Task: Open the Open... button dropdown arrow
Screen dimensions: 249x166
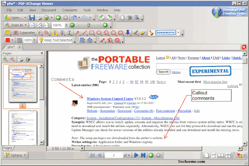Action: (25, 17)
